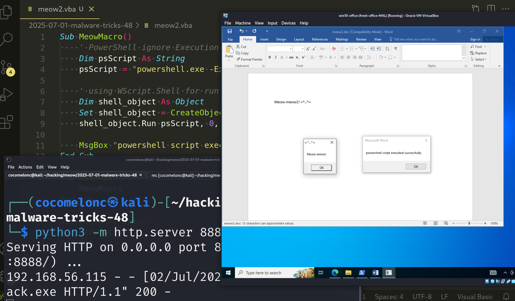Open Microsoft Edge from the taskbar
Screen dimensions: 515x301
tap(335, 273)
